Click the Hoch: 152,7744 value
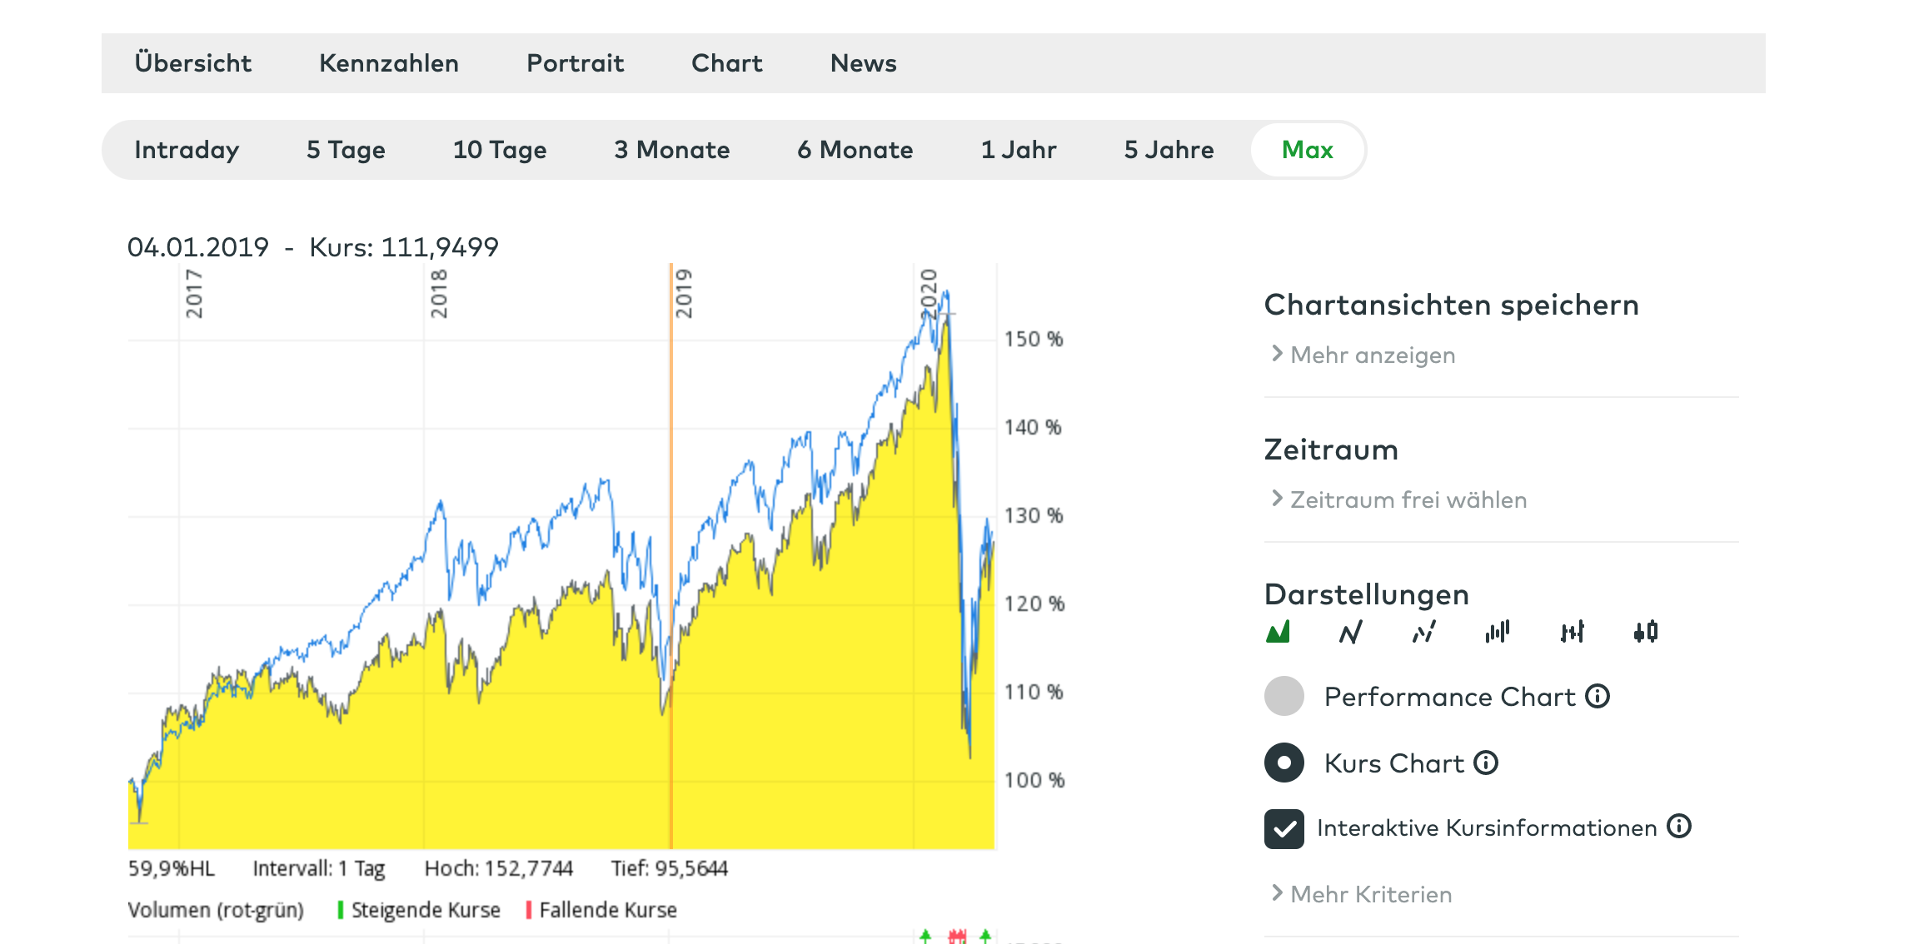1924x944 pixels. pos(499,868)
